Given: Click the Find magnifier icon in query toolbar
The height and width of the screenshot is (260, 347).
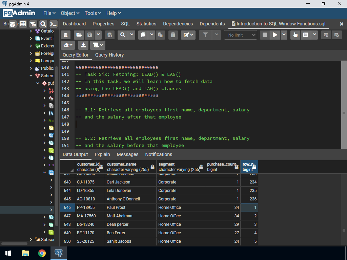Looking at the screenshot, I should click(x=122, y=35).
